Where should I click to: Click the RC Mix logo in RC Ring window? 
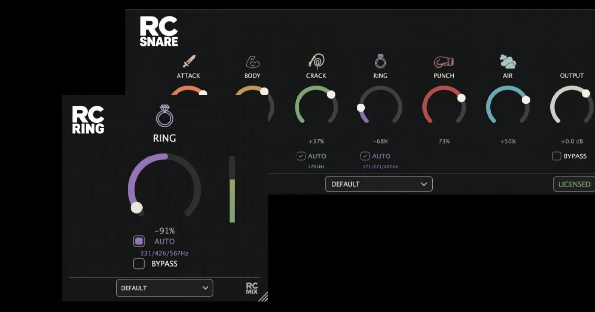tap(252, 288)
